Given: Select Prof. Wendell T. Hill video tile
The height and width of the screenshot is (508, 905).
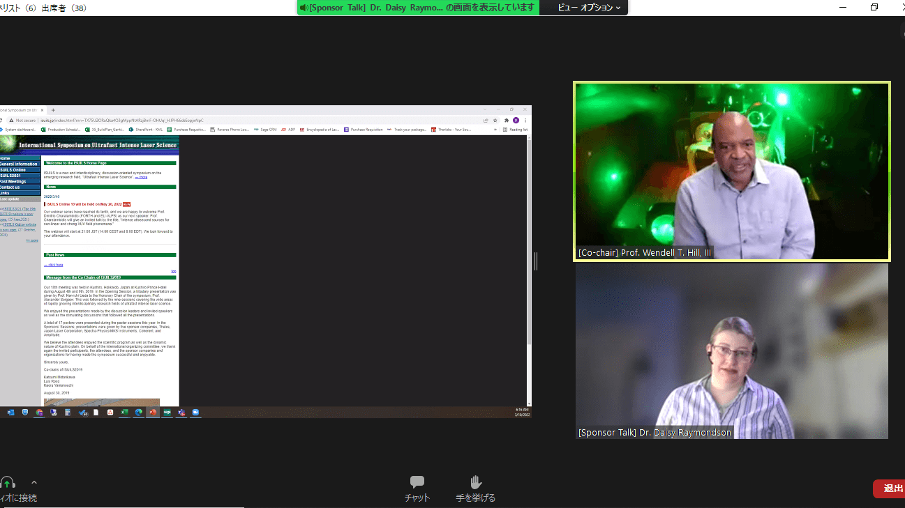Looking at the screenshot, I should click(x=731, y=171).
